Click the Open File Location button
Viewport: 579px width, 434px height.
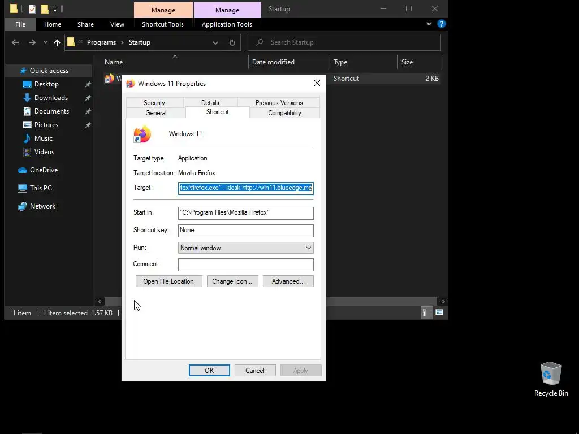click(x=168, y=281)
